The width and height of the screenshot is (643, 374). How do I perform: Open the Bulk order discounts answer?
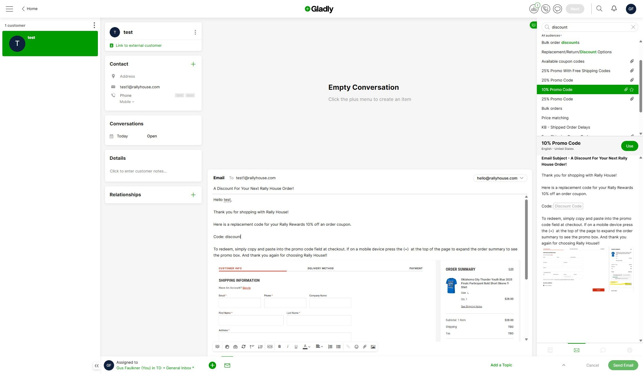588,42
